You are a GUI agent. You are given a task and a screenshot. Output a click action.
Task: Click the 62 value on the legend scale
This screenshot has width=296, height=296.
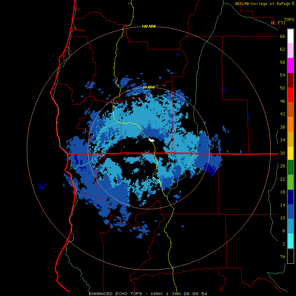[283, 49]
